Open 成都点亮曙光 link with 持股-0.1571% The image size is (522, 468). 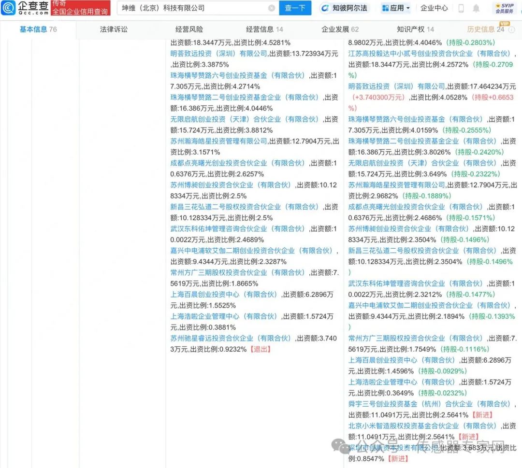pyautogui.click(x=416, y=207)
